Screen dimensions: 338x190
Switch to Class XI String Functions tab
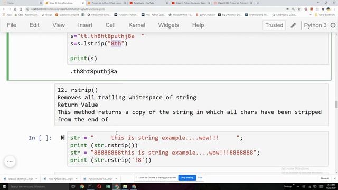tap(64, 3)
